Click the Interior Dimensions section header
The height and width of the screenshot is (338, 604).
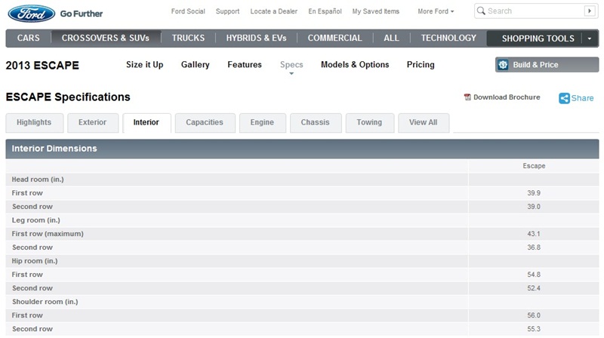[302, 149]
